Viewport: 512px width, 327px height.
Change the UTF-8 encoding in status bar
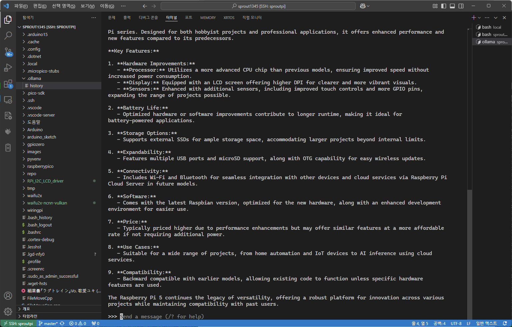point(456,323)
